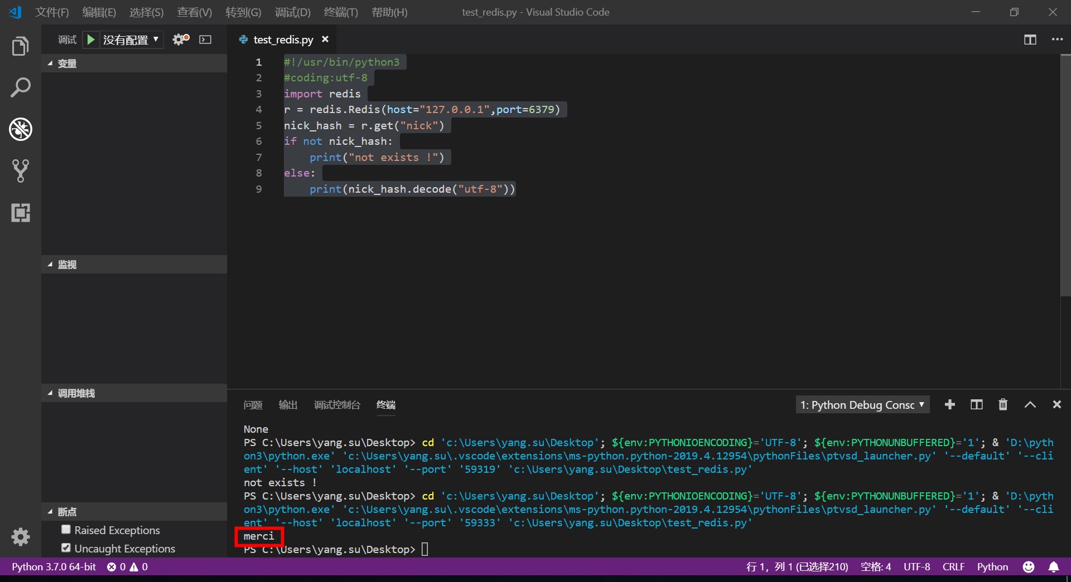Collapse the 断点 (Breakpoints) section
The width and height of the screenshot is (1071, 582).
134,511
